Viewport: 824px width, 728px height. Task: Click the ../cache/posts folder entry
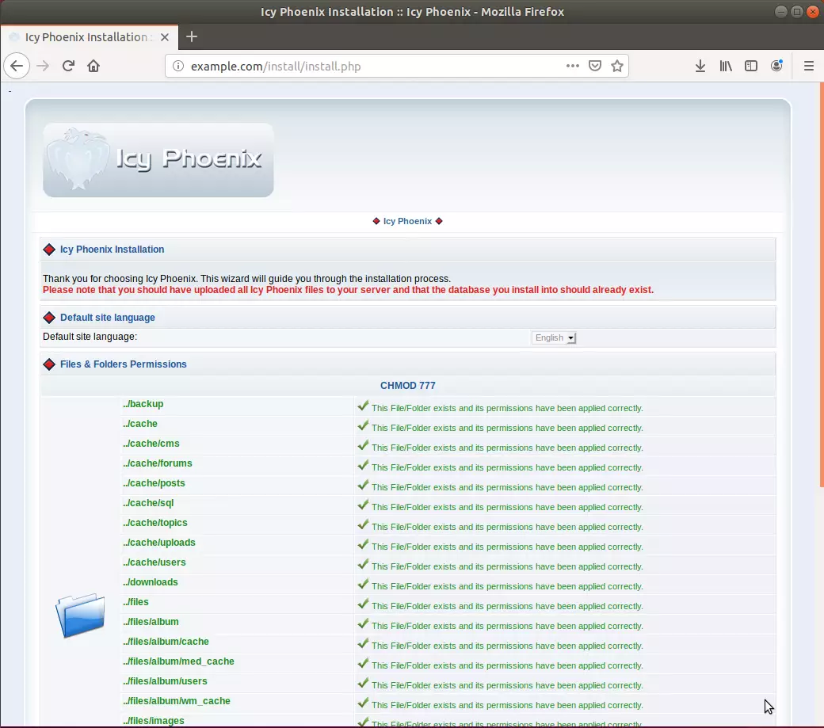point(154,483)
